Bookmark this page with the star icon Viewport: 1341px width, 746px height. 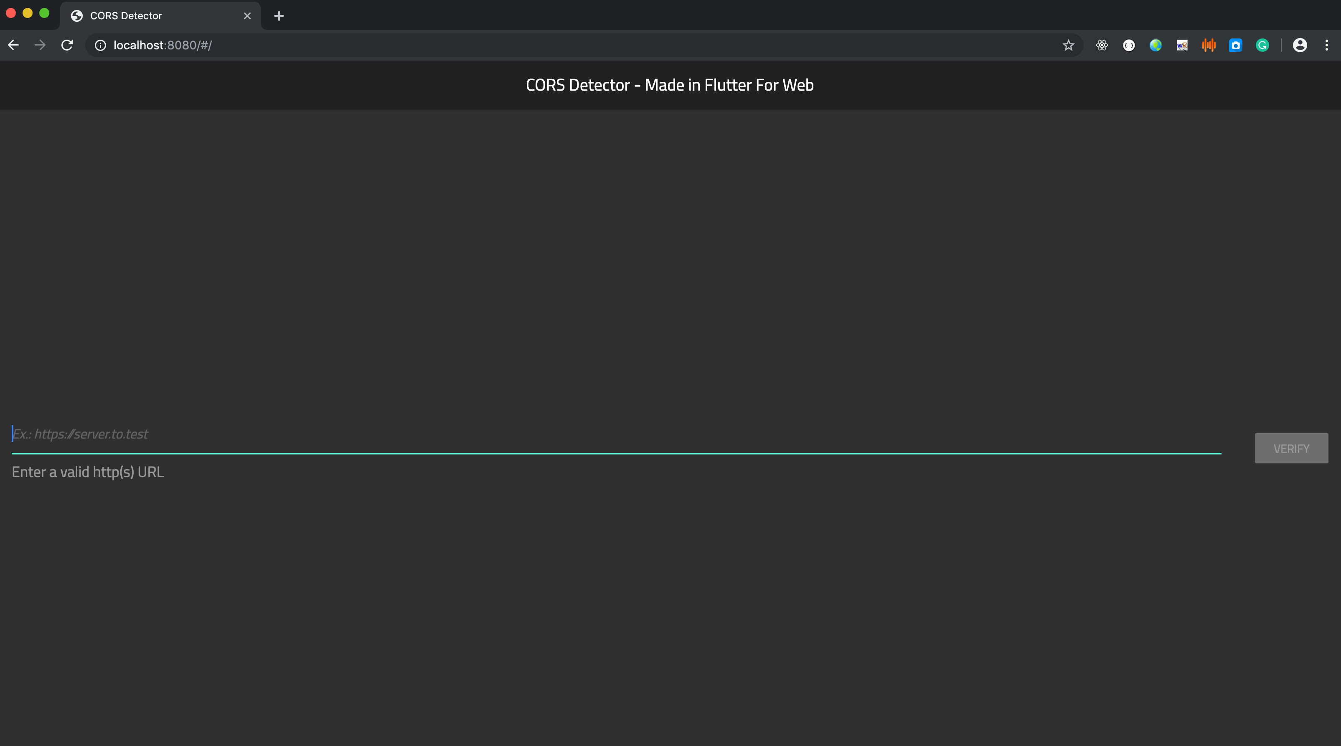tap(1068, 45)
